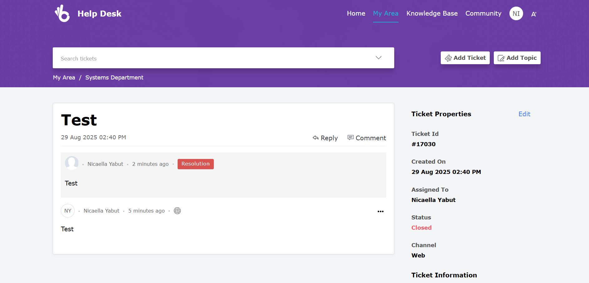Screen dimensions: 589x283
Task: Go to the Home menu item
Action: 356,13
